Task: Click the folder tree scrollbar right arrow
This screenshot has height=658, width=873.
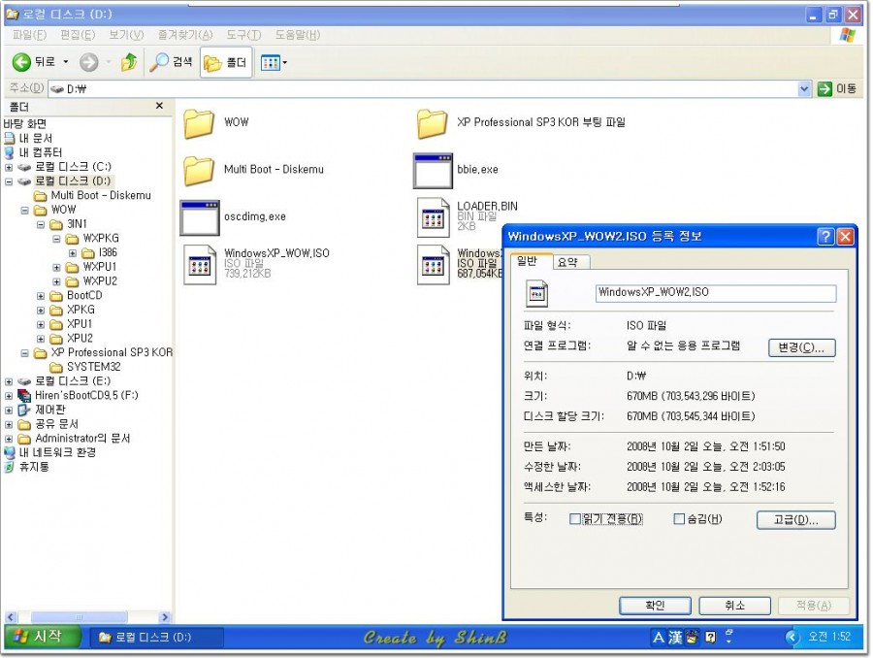Action: [x=164, y=617]
